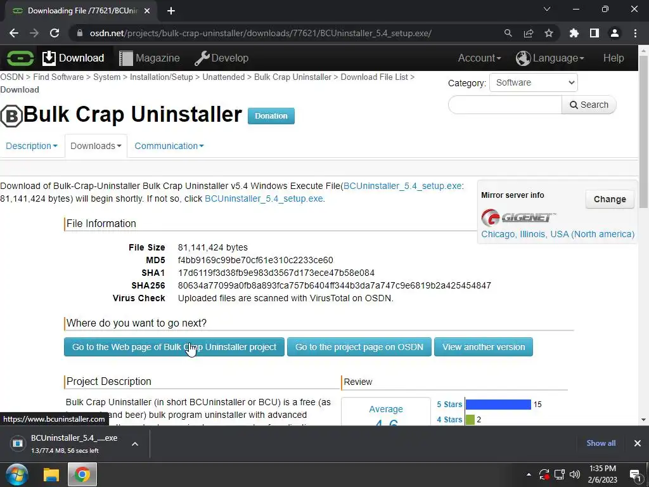Click the 'If not so, click' BCUninstaller_5.4_setup.exe link
The width and height of the screenshot is (649, 487).
coord(264,198)
